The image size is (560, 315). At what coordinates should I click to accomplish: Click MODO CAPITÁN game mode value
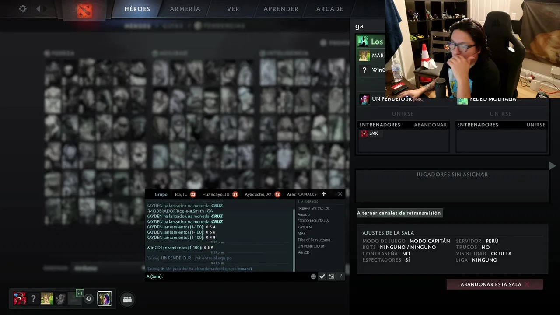pos(430,241)
